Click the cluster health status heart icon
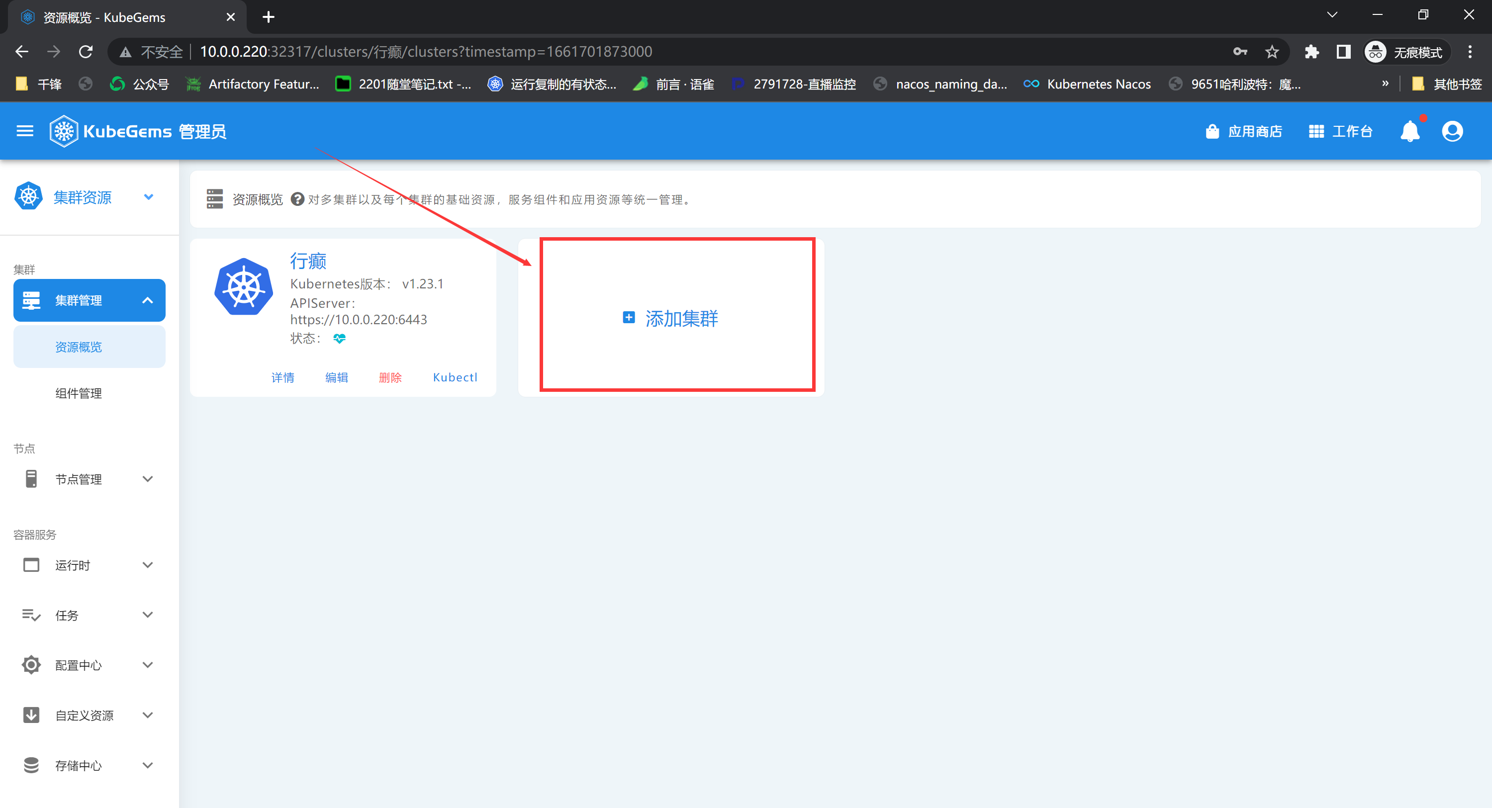 point(339,338)
